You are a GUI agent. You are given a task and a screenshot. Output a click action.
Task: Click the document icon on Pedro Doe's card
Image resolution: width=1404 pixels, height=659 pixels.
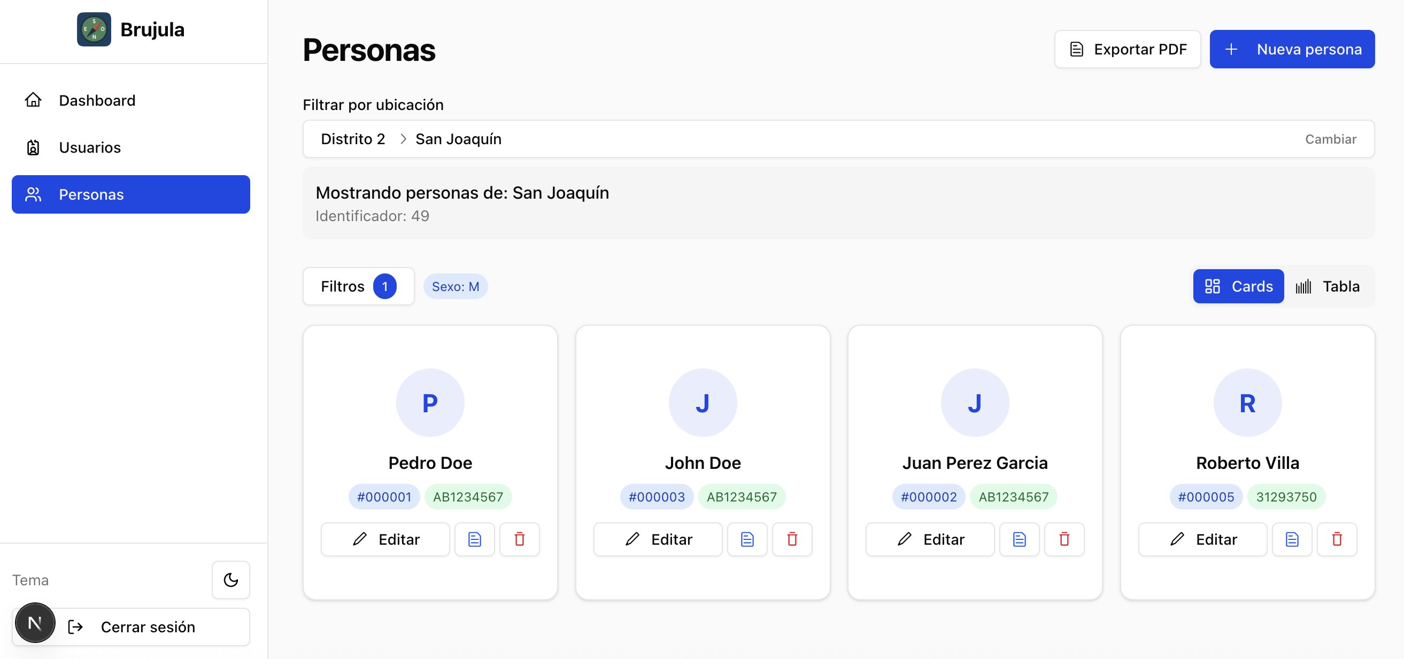[474, 539]
